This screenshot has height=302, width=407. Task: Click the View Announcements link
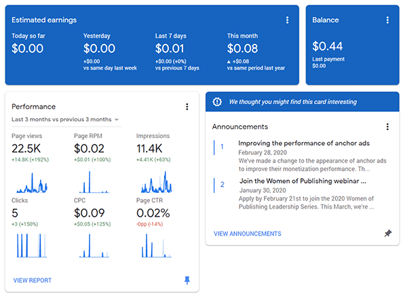tap(247, 234)
